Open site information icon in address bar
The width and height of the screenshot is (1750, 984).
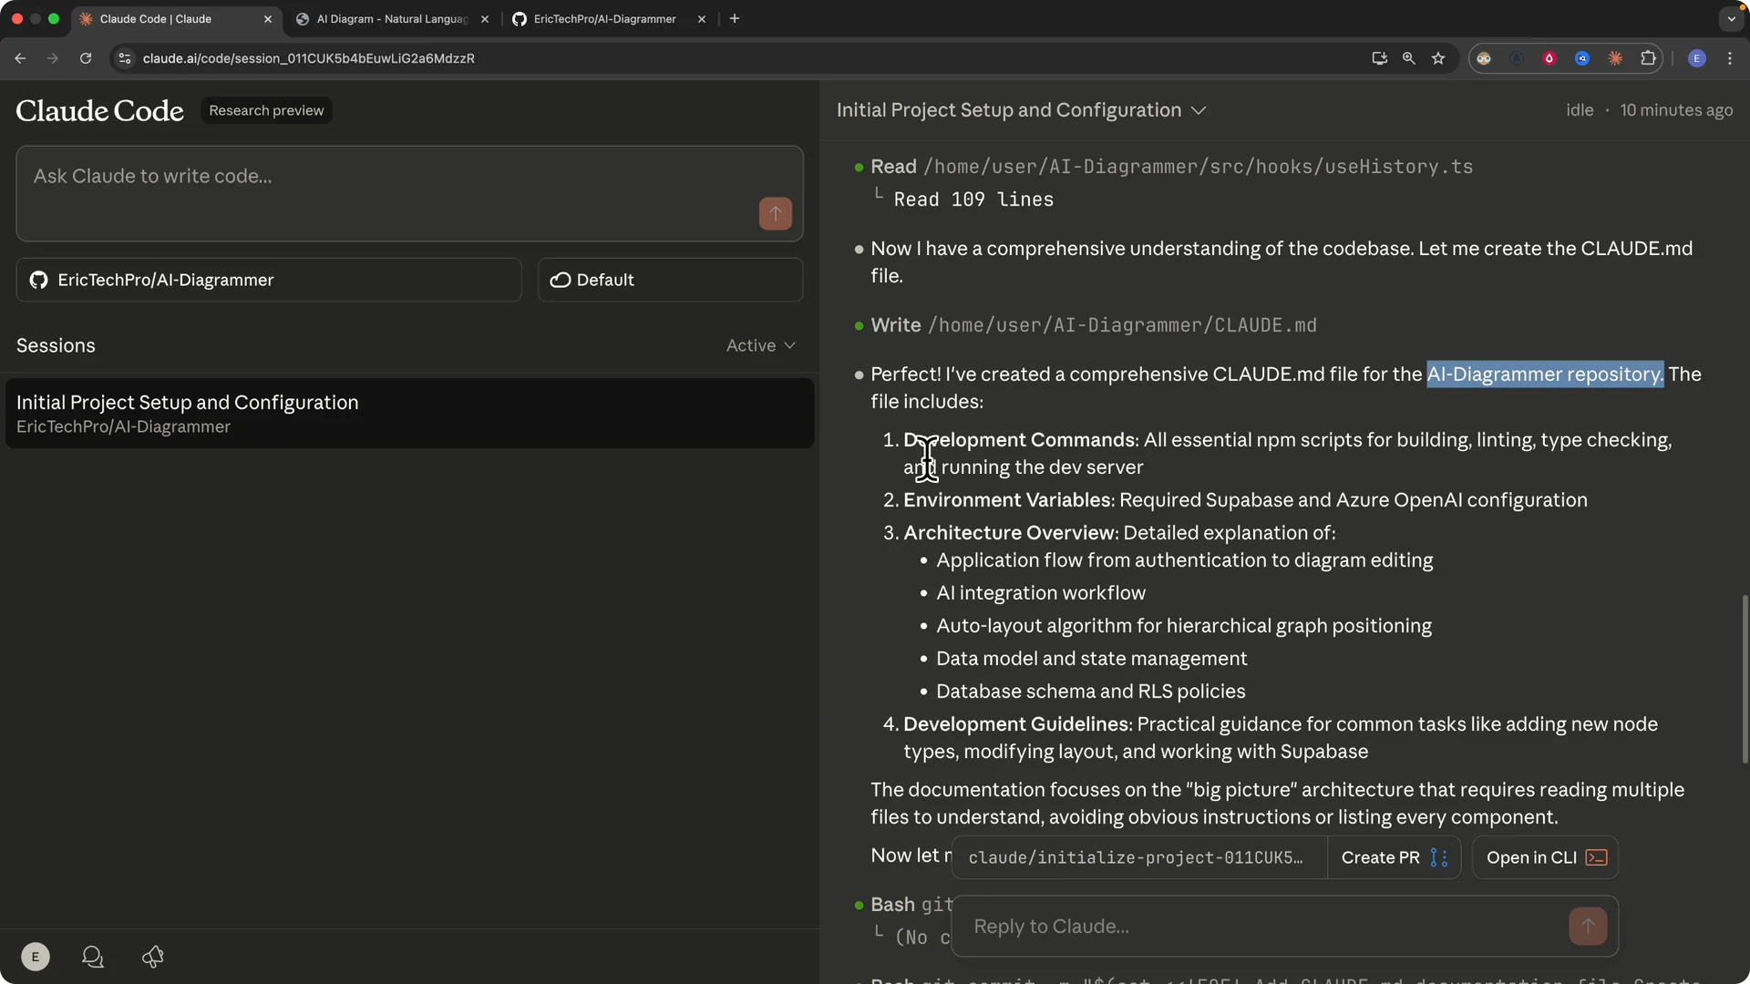point(125,58)
